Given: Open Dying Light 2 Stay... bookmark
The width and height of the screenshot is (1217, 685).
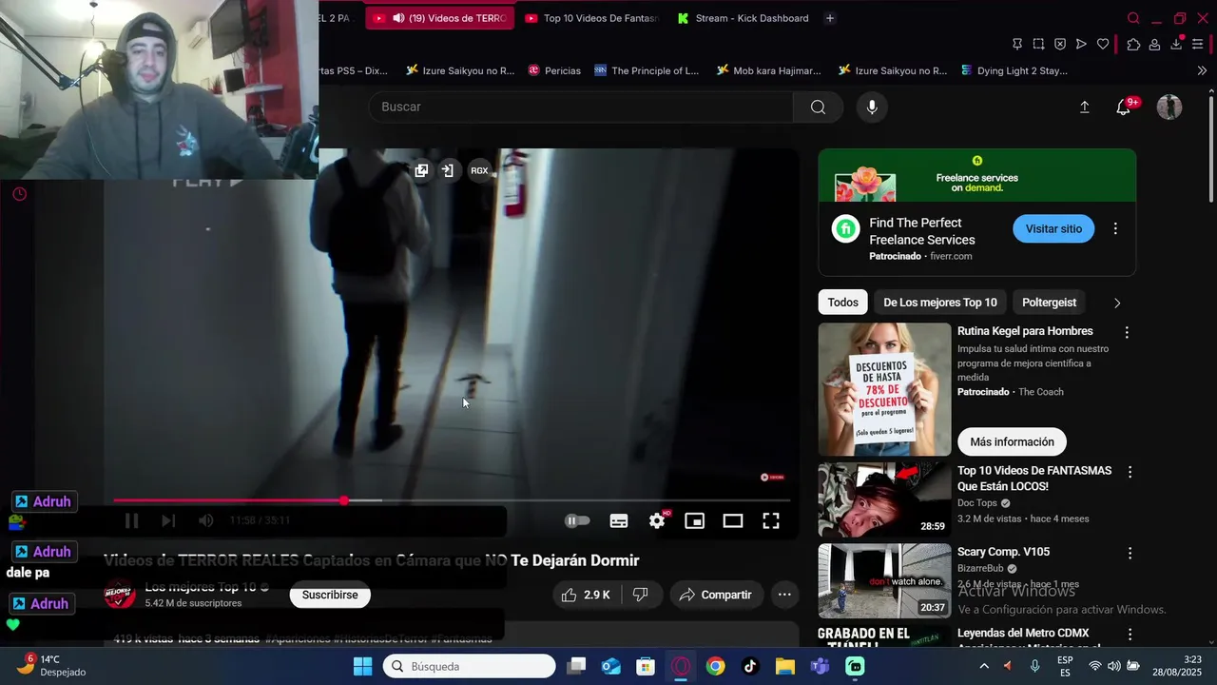Looking at the screenshot, I should [x=1014, y=70].
